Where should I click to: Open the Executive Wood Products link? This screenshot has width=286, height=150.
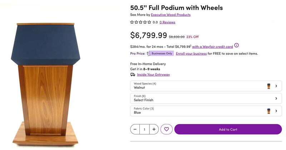171,15
